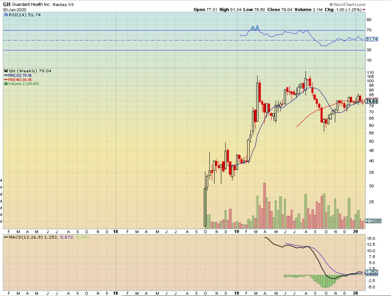Click the Low 76.50 value
The image size is (391, 296).
pos(254,10)
